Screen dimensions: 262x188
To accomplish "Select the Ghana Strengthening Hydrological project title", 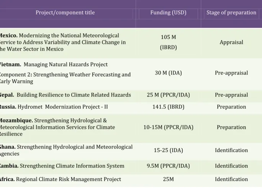I will (x=66, y=150).
